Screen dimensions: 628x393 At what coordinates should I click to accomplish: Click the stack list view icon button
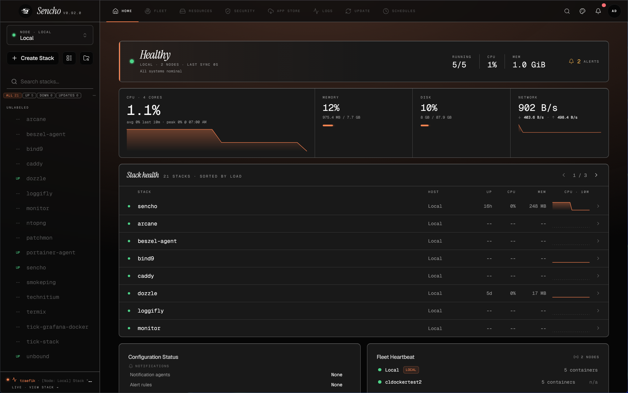(69, 58)
